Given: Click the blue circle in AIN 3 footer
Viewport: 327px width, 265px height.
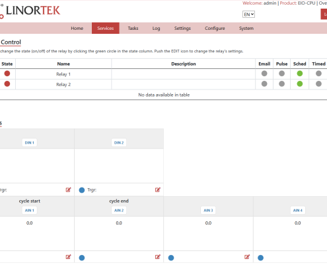Looking at the screenshot, I should [171, 258].
